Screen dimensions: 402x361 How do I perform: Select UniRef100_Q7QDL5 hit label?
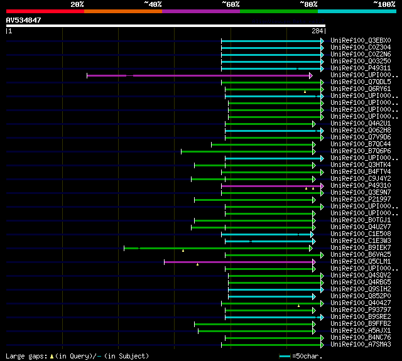[x=361, y=82]
